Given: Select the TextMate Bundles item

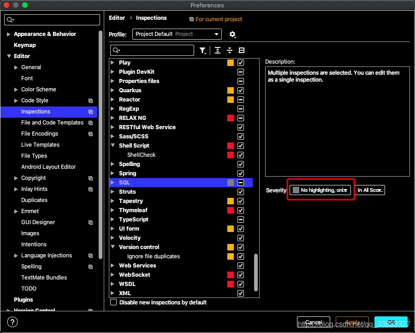Looking at the screenshot, I should (x=44, y=277).
